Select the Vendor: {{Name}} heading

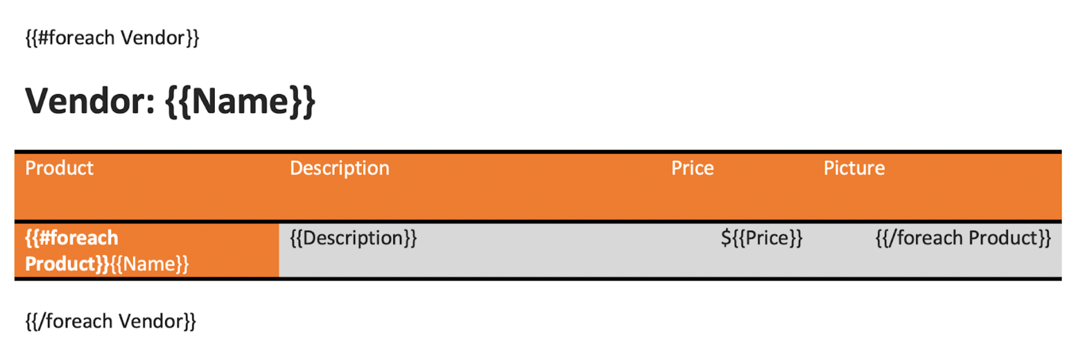pyautogui.click(x=170, y=101)
